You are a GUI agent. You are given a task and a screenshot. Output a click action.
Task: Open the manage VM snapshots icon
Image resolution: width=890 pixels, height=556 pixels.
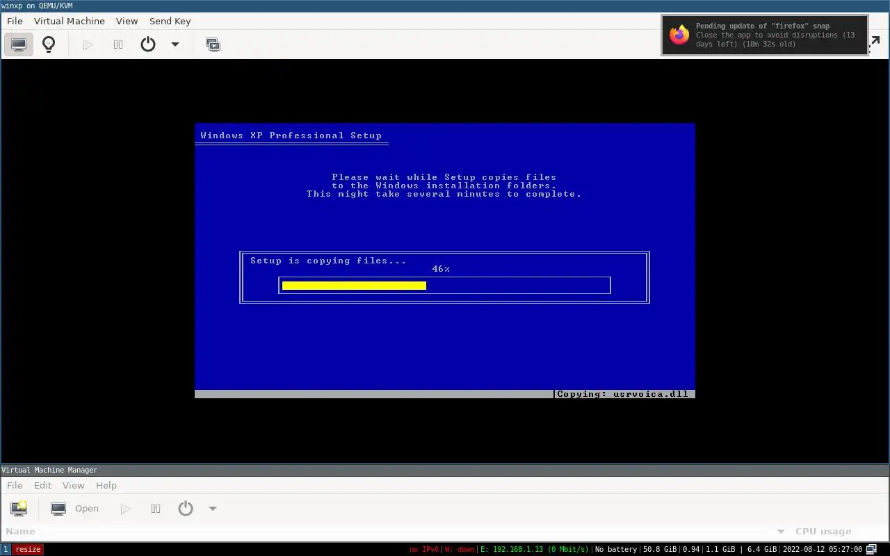213,44
